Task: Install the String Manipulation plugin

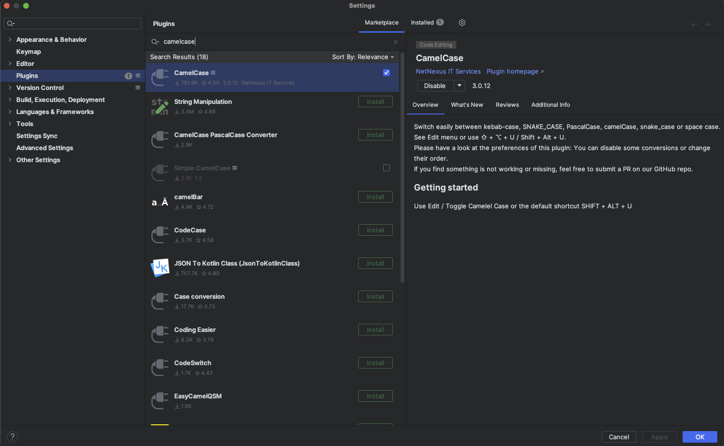Action: click(x=375, y=102)
